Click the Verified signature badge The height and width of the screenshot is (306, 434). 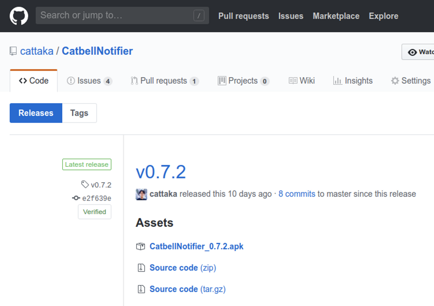click(x=95, y=212)
